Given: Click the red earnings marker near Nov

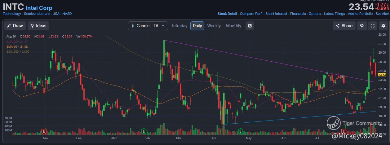Looking at the screenshot, I should 43,132.
